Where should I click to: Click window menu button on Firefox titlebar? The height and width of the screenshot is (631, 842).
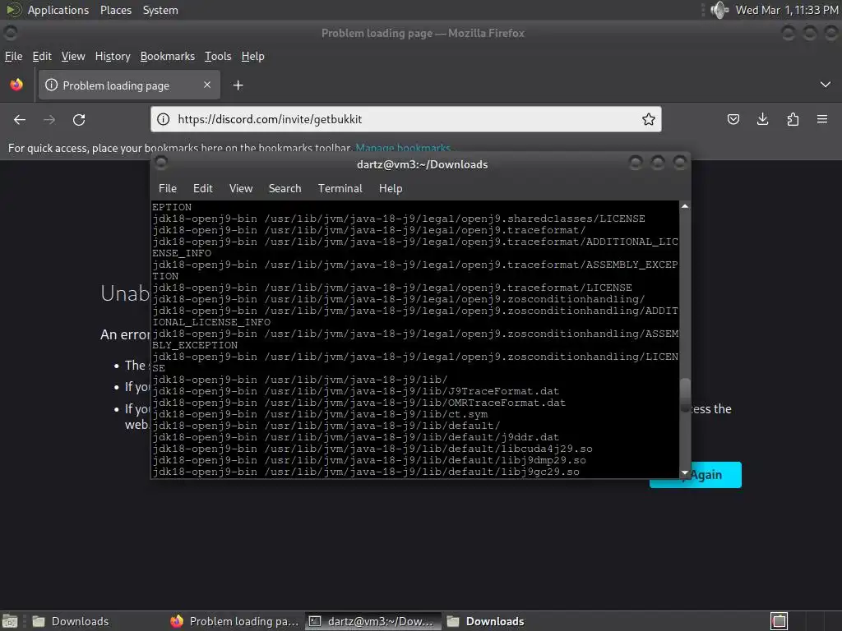coord(10,33)
